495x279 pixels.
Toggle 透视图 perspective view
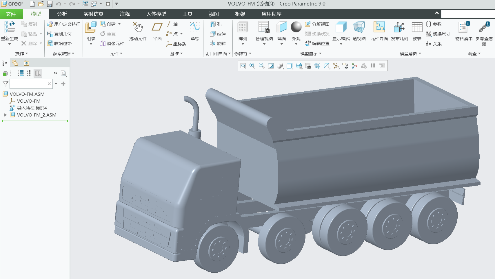point(359,31)
